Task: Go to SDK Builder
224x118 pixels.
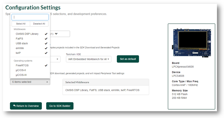Action: tap(60, 106)
